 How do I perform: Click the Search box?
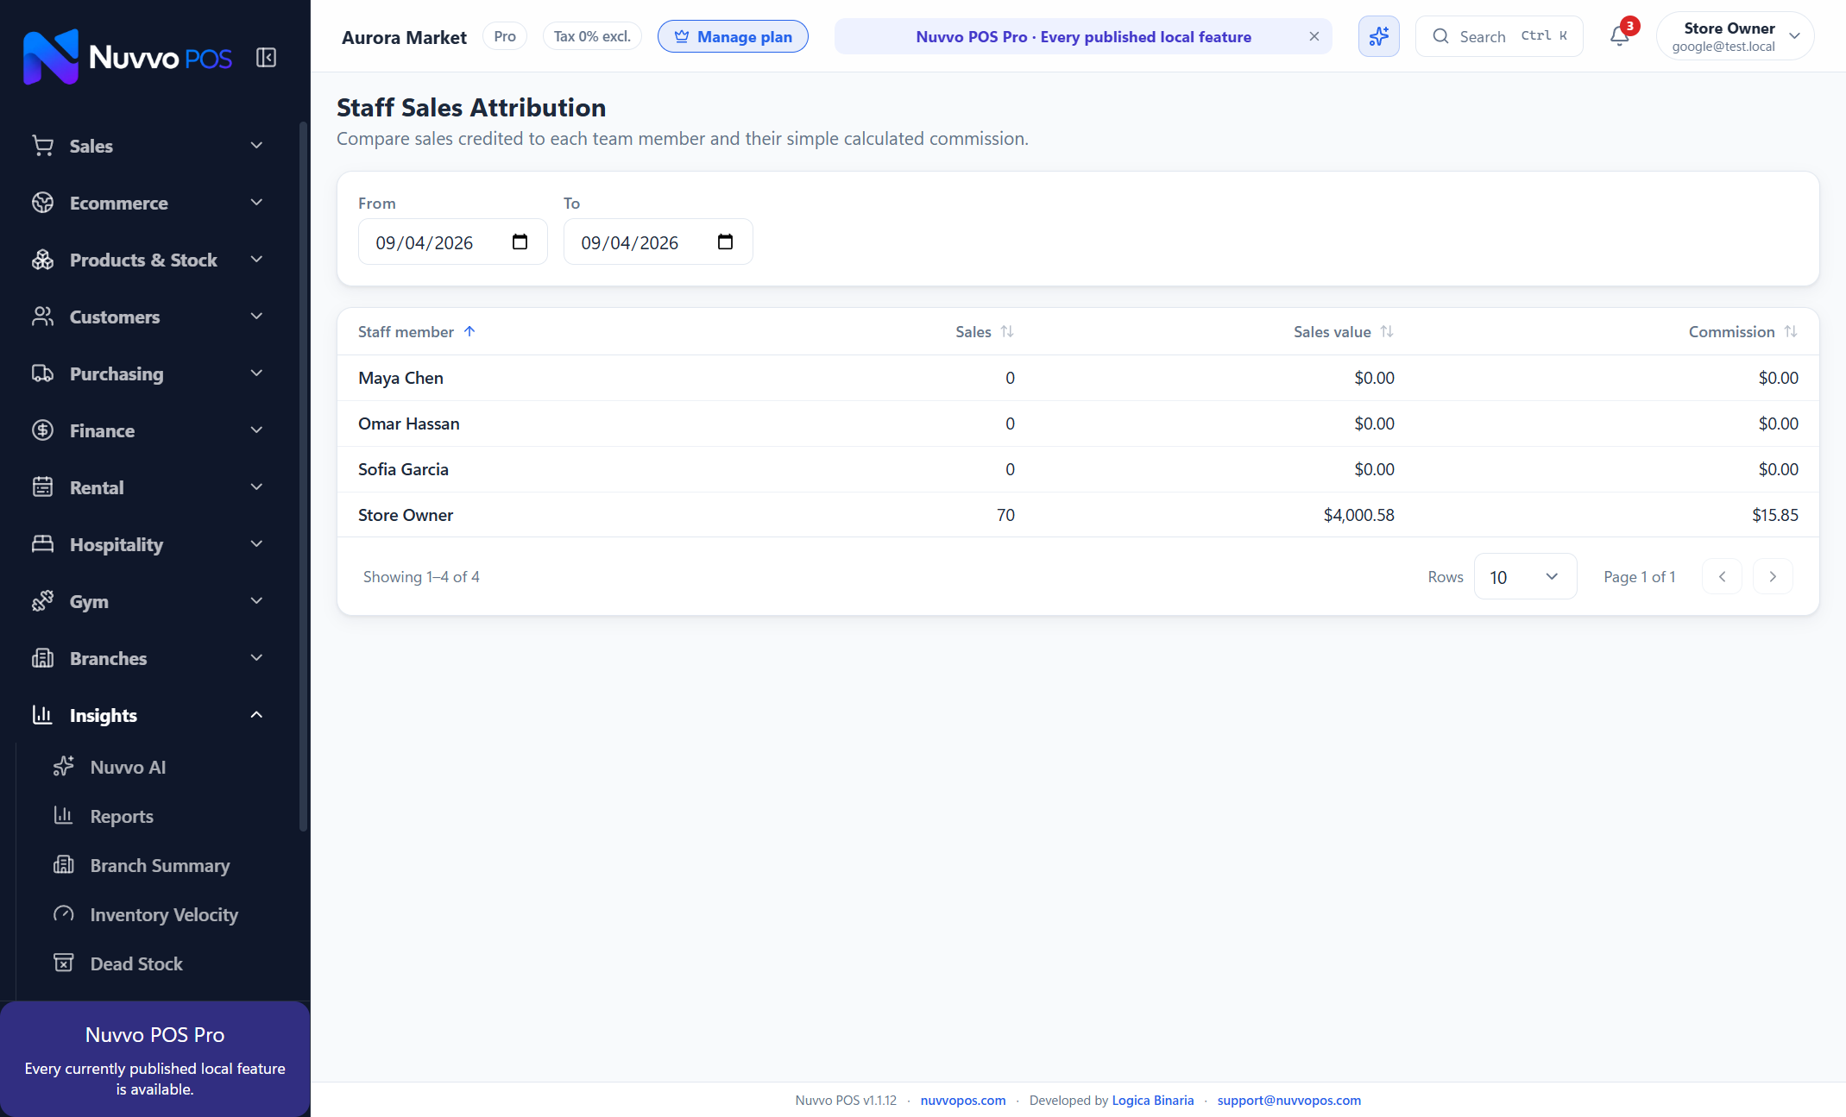[x=1499, y=36]
